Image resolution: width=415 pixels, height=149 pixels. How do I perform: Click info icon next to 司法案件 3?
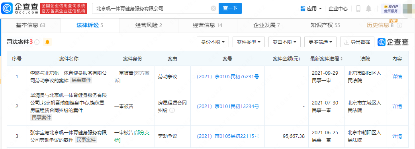[x=37, y=42]
